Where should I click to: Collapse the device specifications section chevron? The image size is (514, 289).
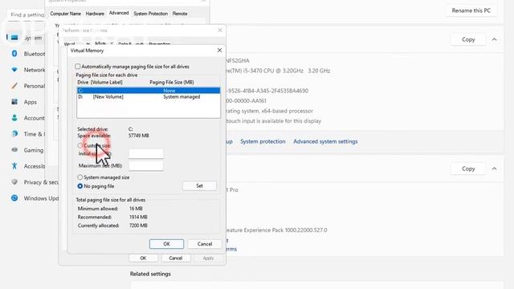[x=495, y=39]
